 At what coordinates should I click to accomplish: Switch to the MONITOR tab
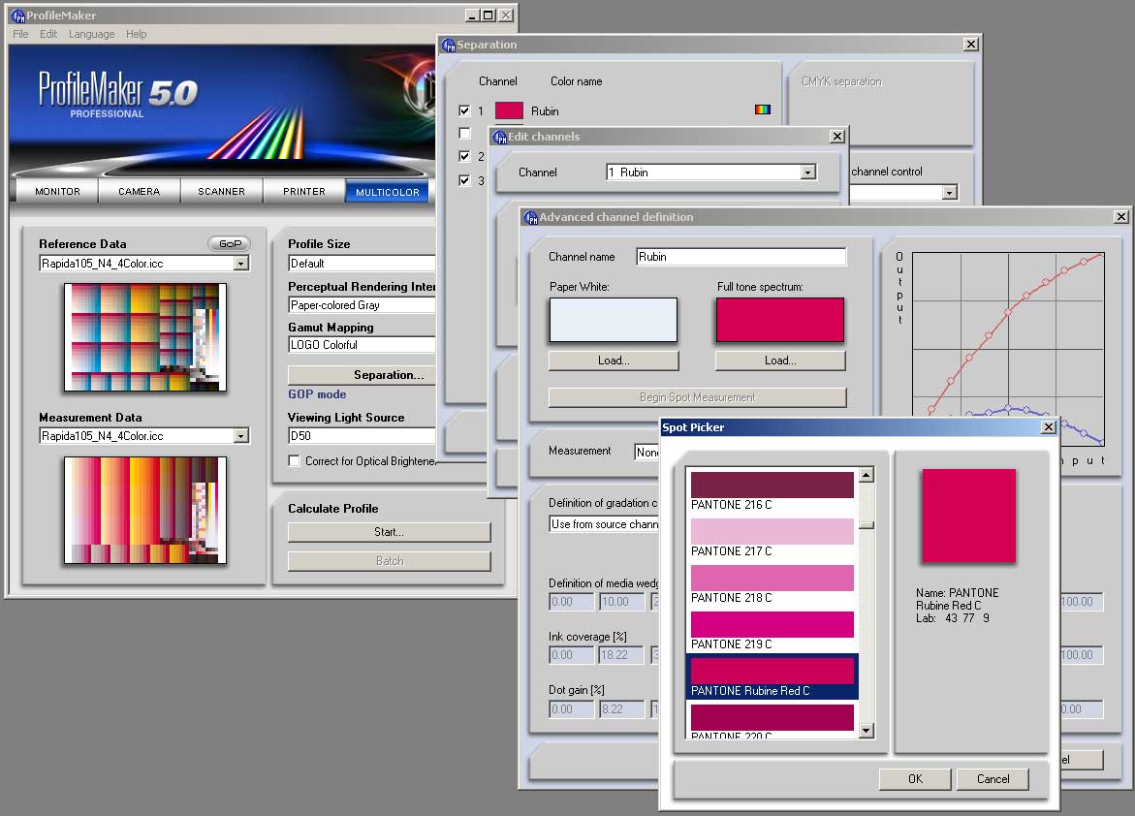coord(58,192)
